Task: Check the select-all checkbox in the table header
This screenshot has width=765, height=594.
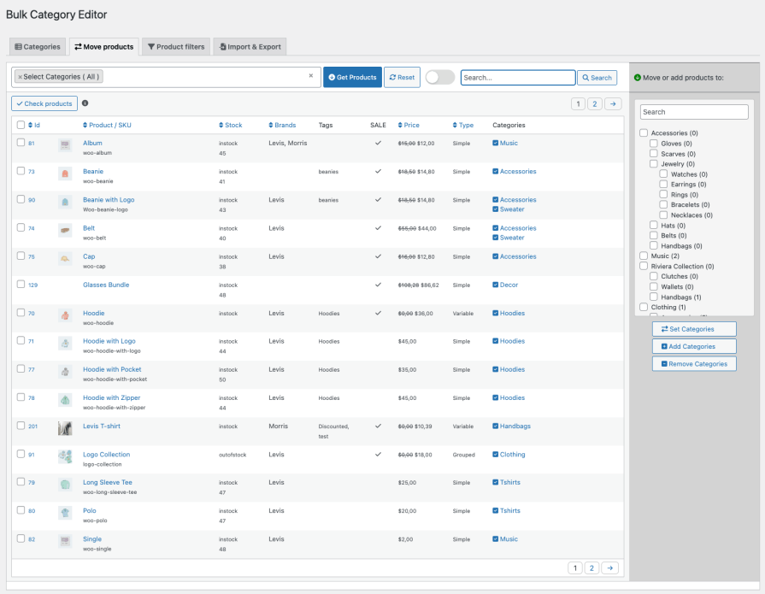Action: pyautogui.click(x=21, y=125)
